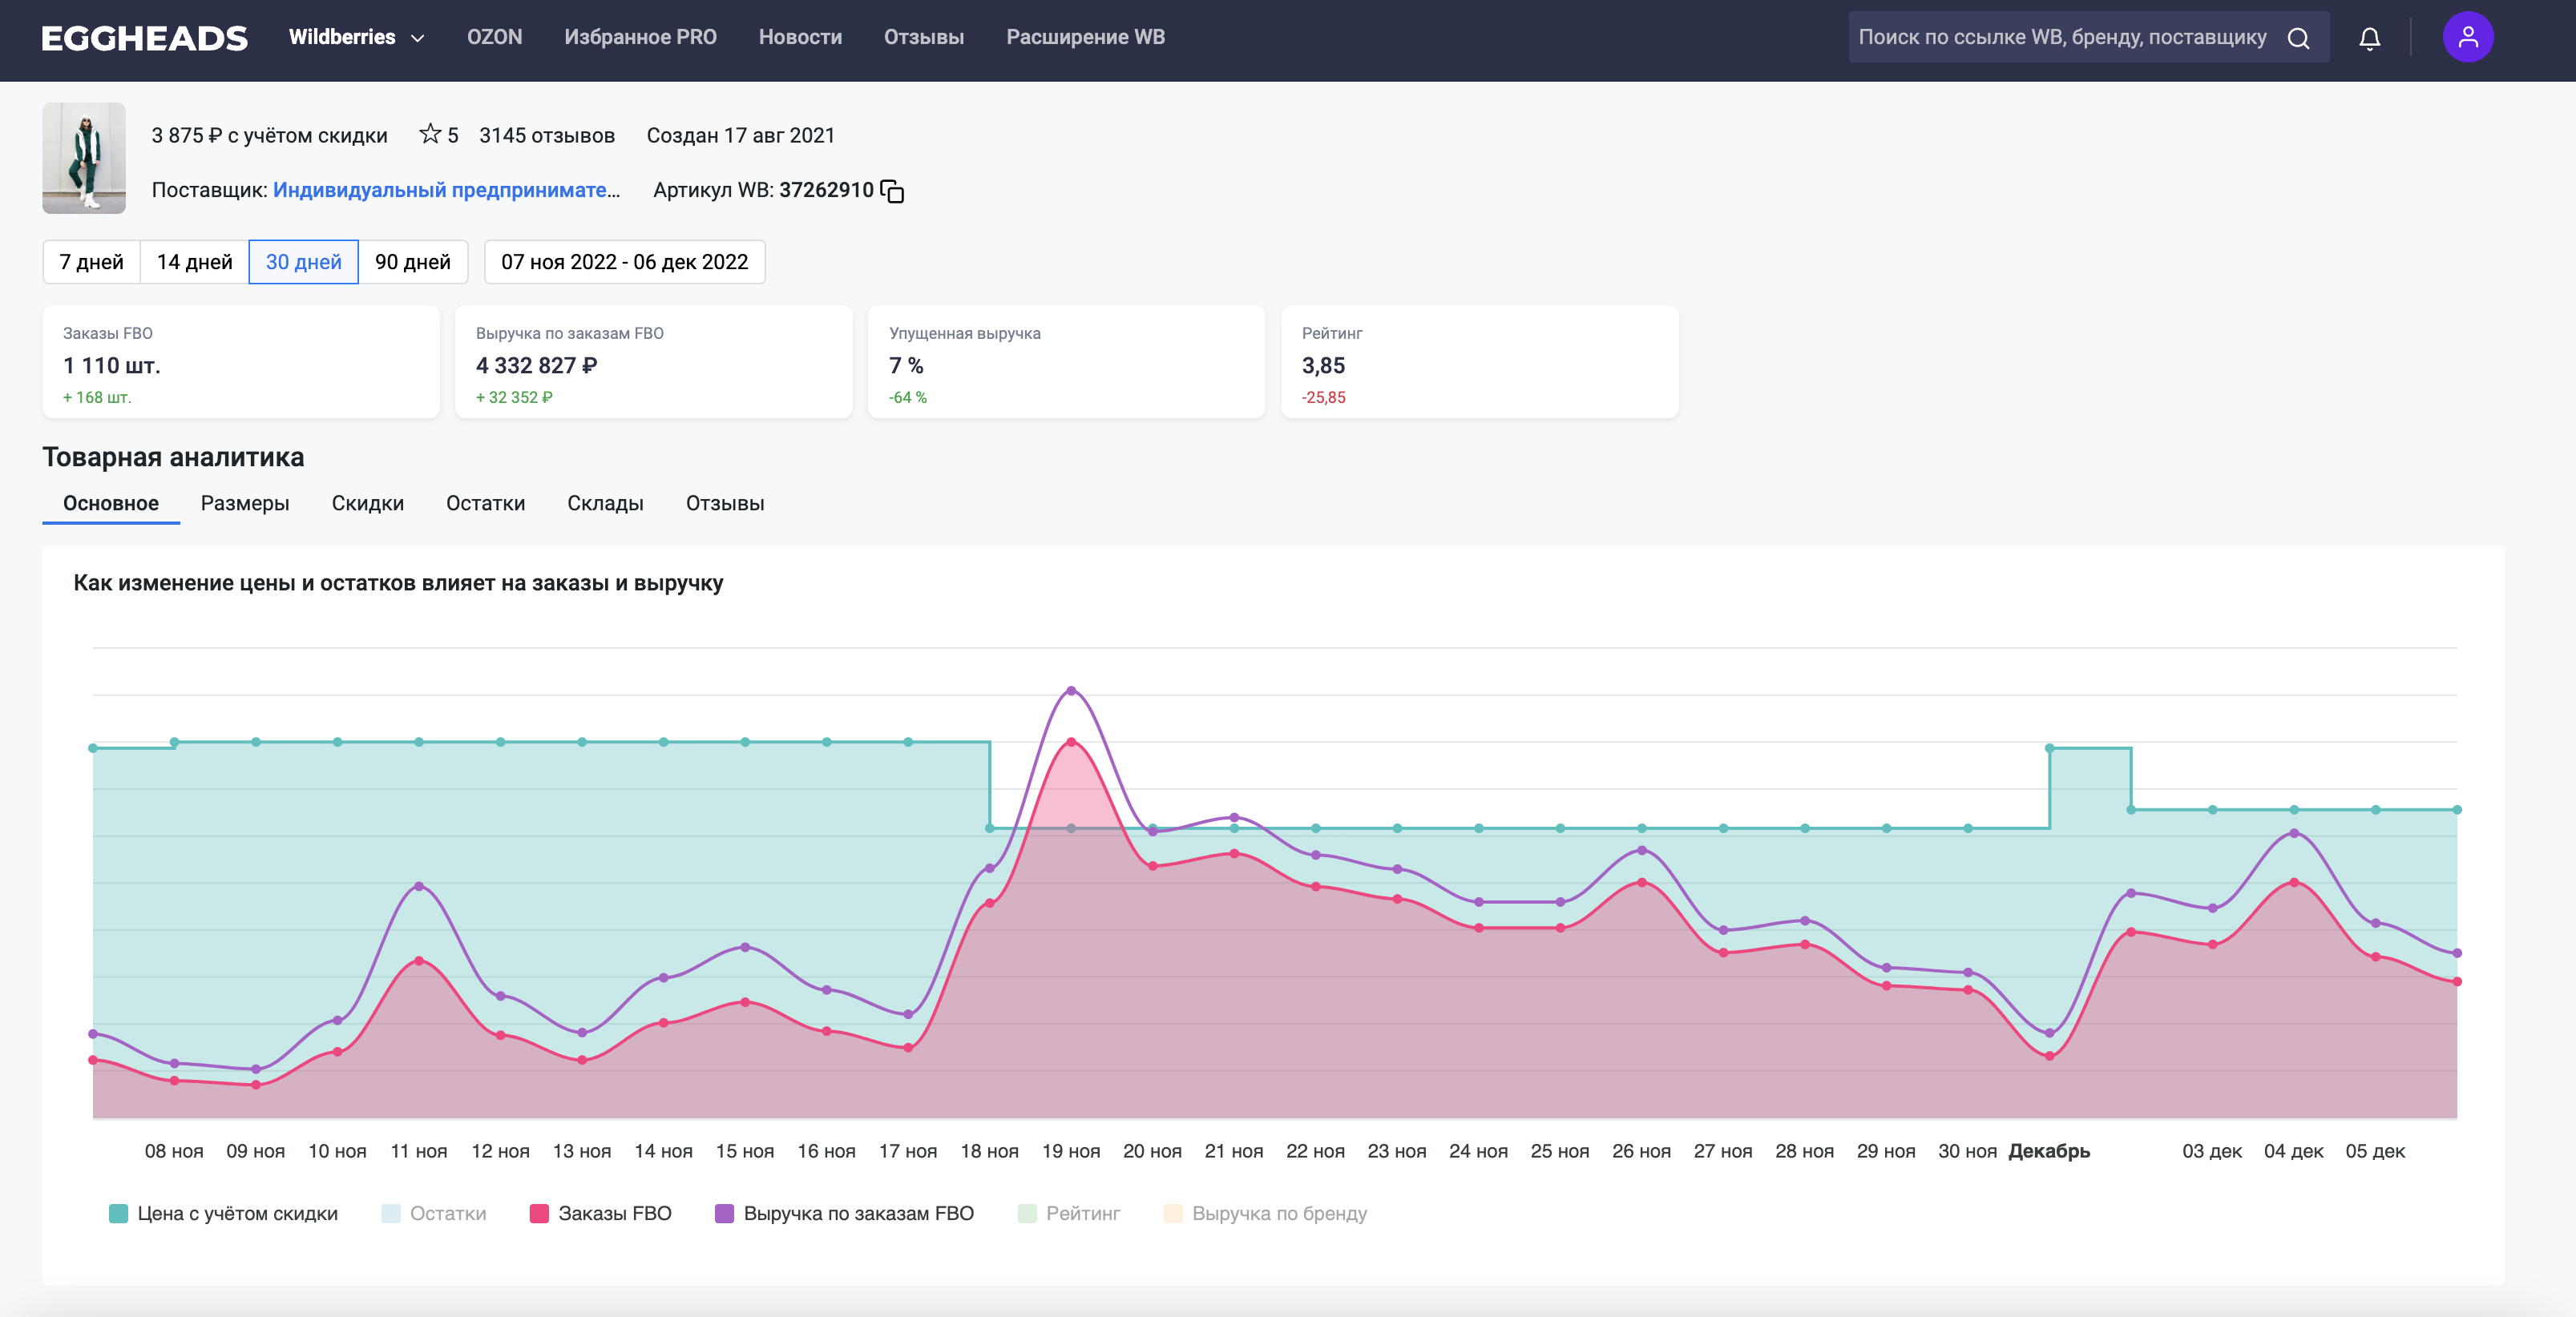Toggle Выручка по бренду legend item

(1266, 1213)
